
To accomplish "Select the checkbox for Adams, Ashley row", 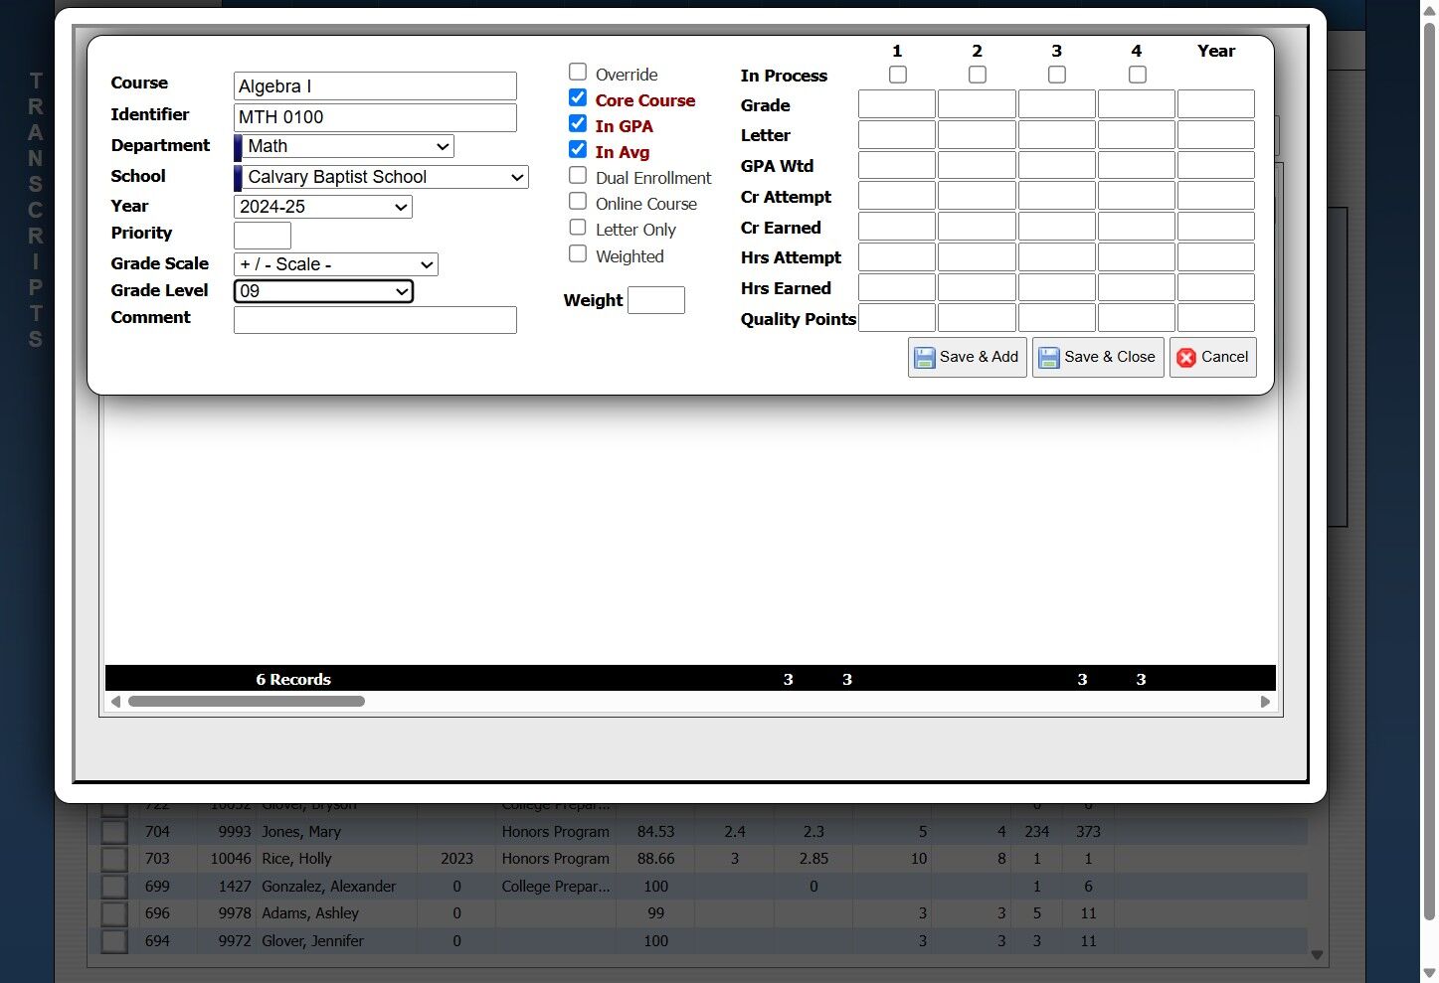I will pyautogui.click(x=114, y=913).
